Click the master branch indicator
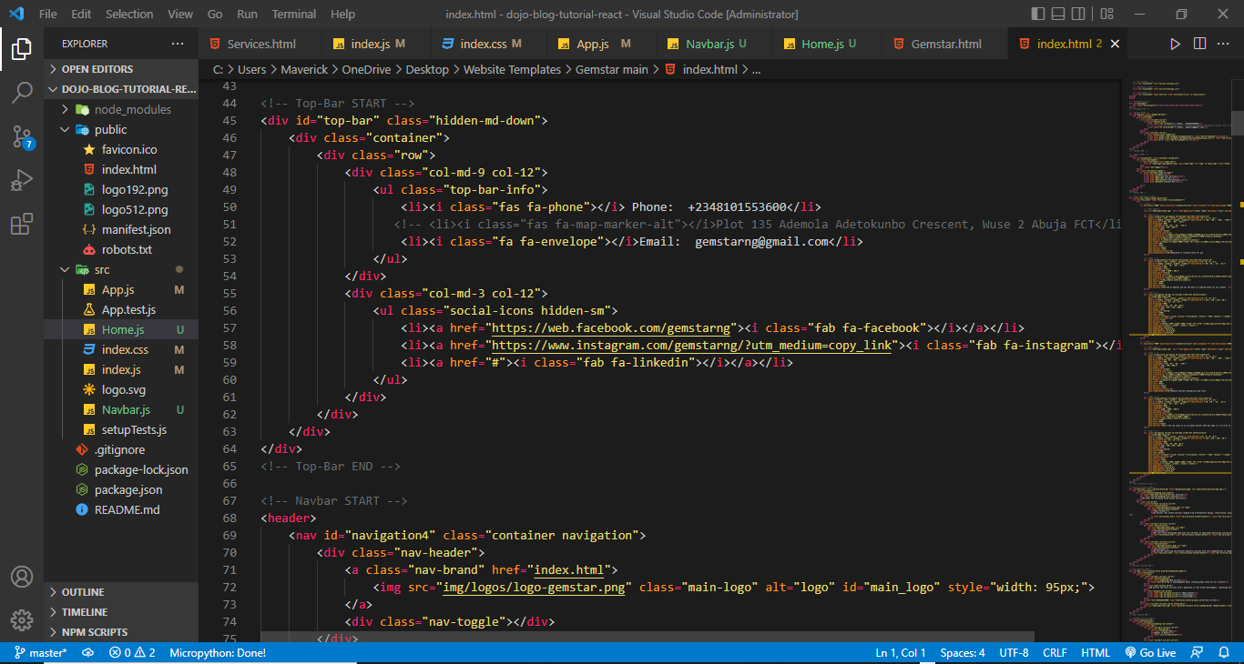The image size is (1244, 664). click(x=40, y=652)
